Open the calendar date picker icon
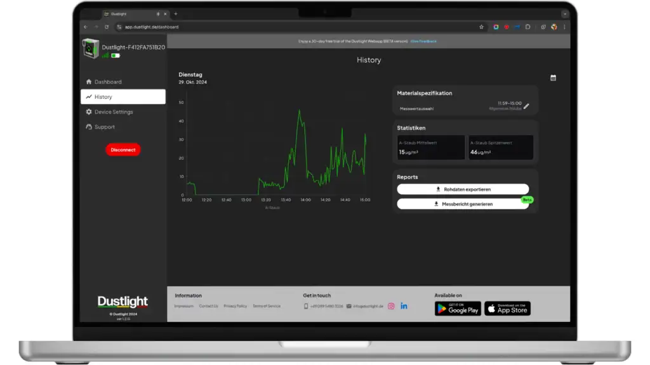The height and width of the screenshot is (365, 650). click(553, 78)
